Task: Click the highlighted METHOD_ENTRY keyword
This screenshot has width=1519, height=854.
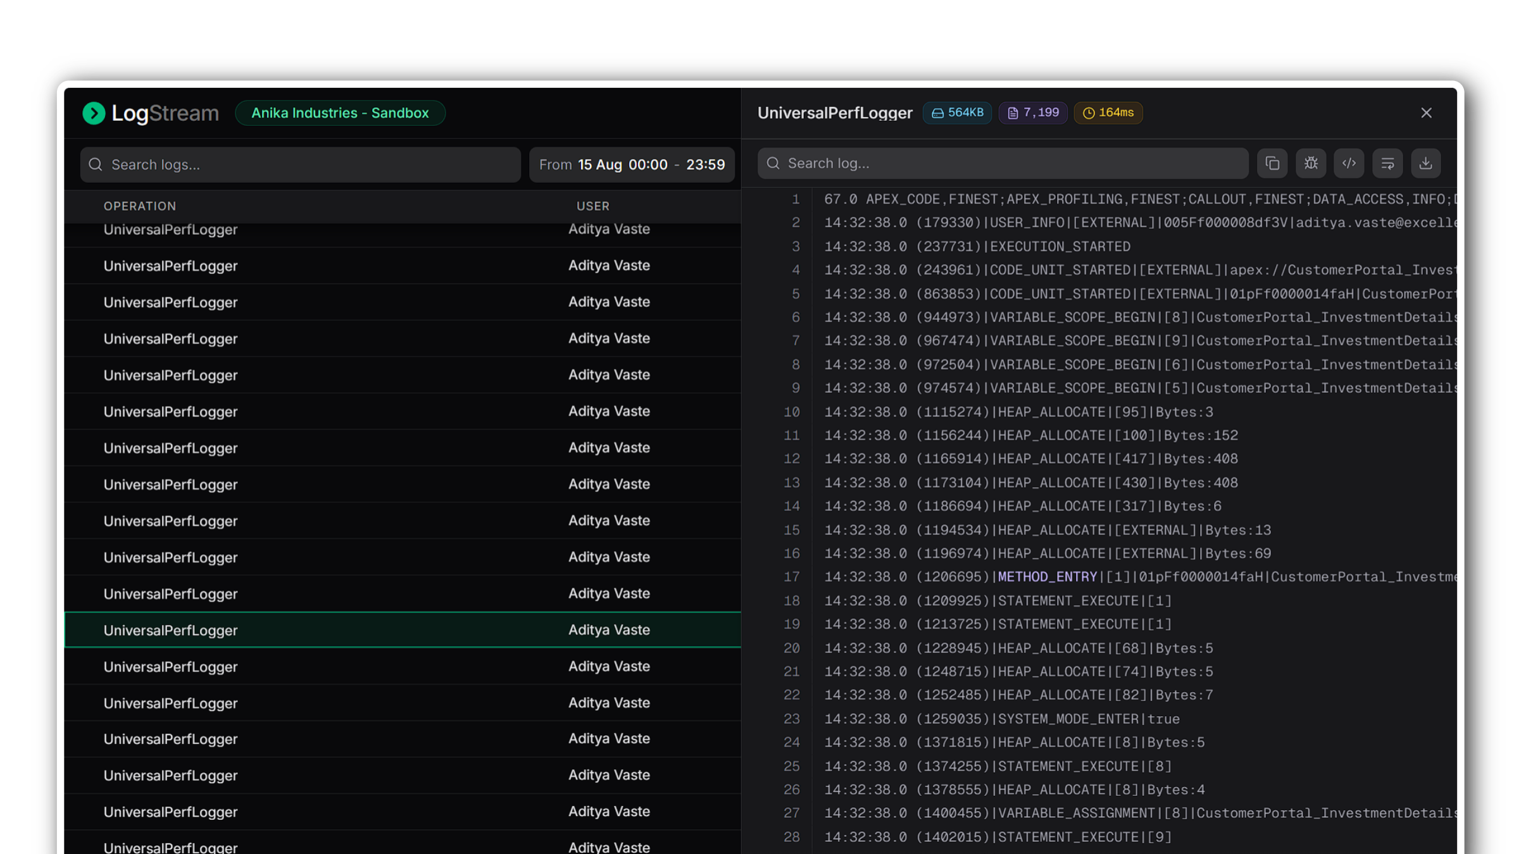Action: coord(1047,577)
